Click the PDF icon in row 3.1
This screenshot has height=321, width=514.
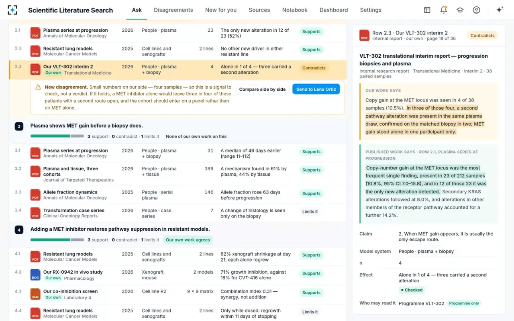tap(36, 153)
